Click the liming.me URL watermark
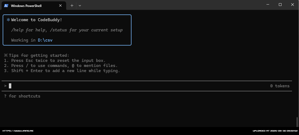The height and width of the screenshot is (135, 299). (18, 131)
